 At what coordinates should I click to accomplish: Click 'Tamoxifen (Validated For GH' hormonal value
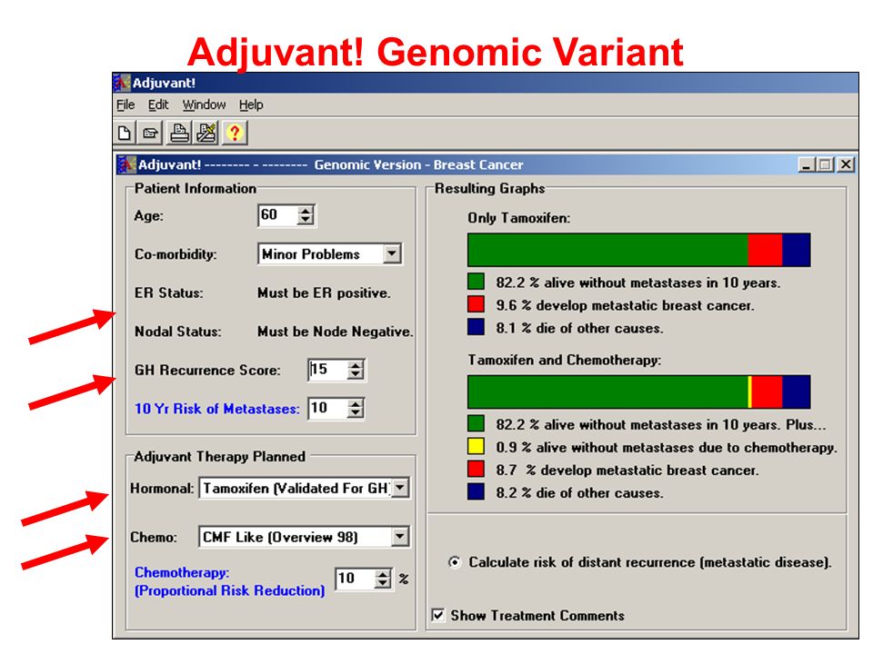click(x=296, y=489)
